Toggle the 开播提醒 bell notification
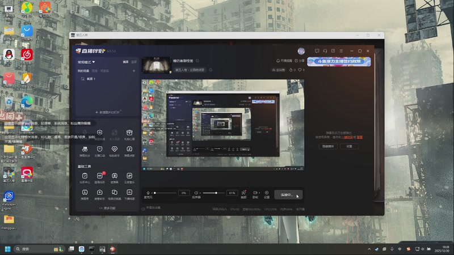 284,61
